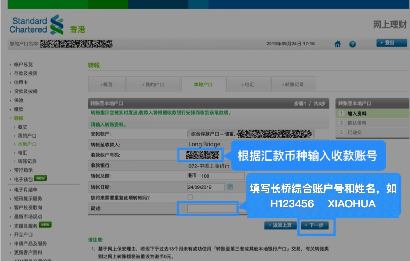Open the home icon in header

[338, 44]
